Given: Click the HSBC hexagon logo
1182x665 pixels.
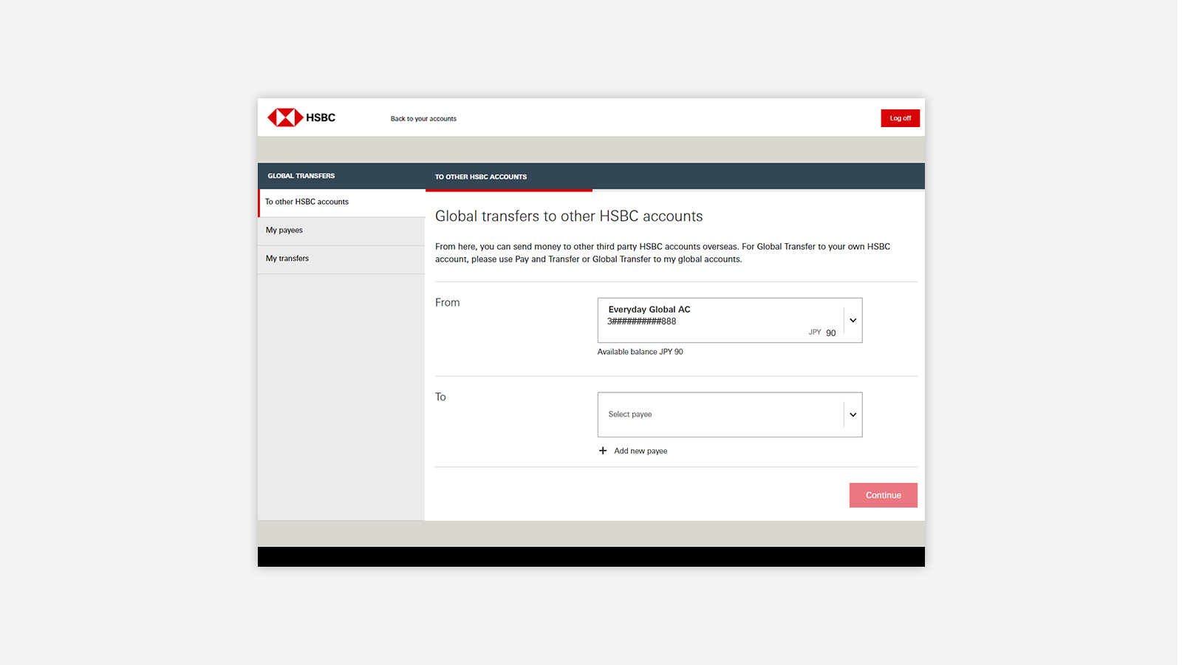Looking at the screenshot, I should [285, 117].
